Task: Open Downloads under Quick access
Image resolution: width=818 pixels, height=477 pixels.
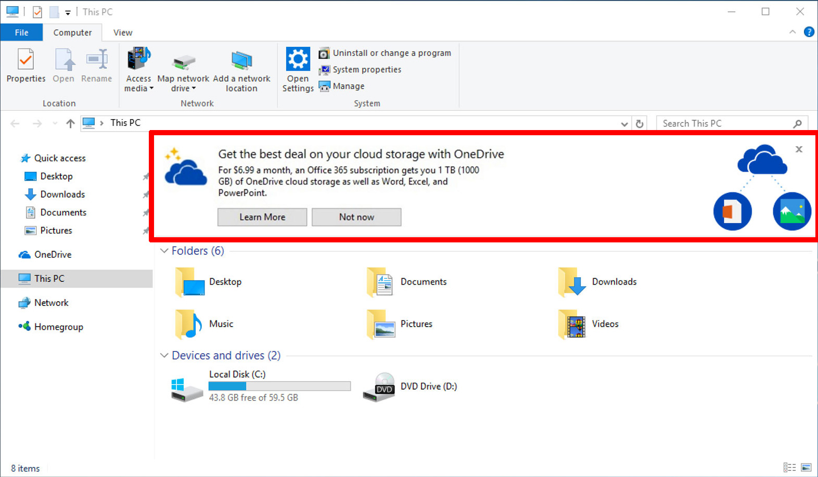Action: [55, 195]
